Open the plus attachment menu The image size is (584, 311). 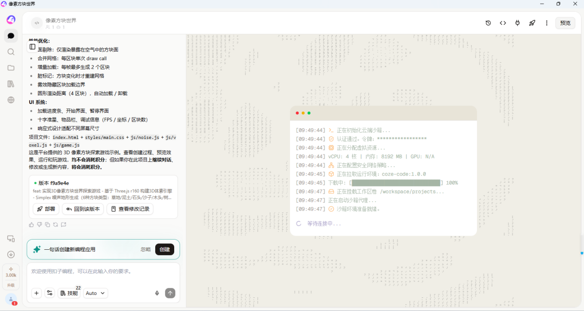click(x=36, y=293)
